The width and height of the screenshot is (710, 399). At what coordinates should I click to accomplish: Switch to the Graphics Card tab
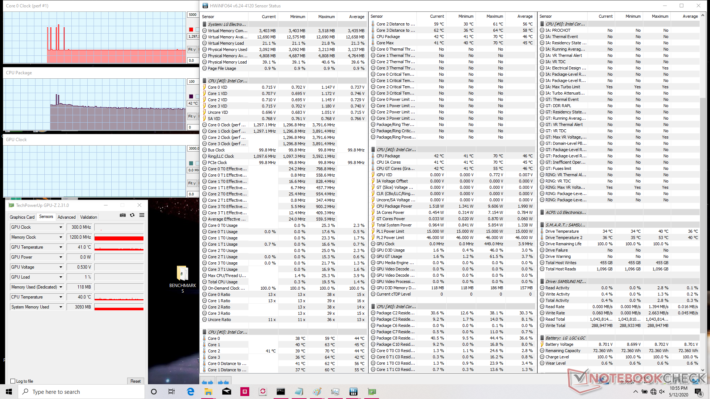point(22,217)
